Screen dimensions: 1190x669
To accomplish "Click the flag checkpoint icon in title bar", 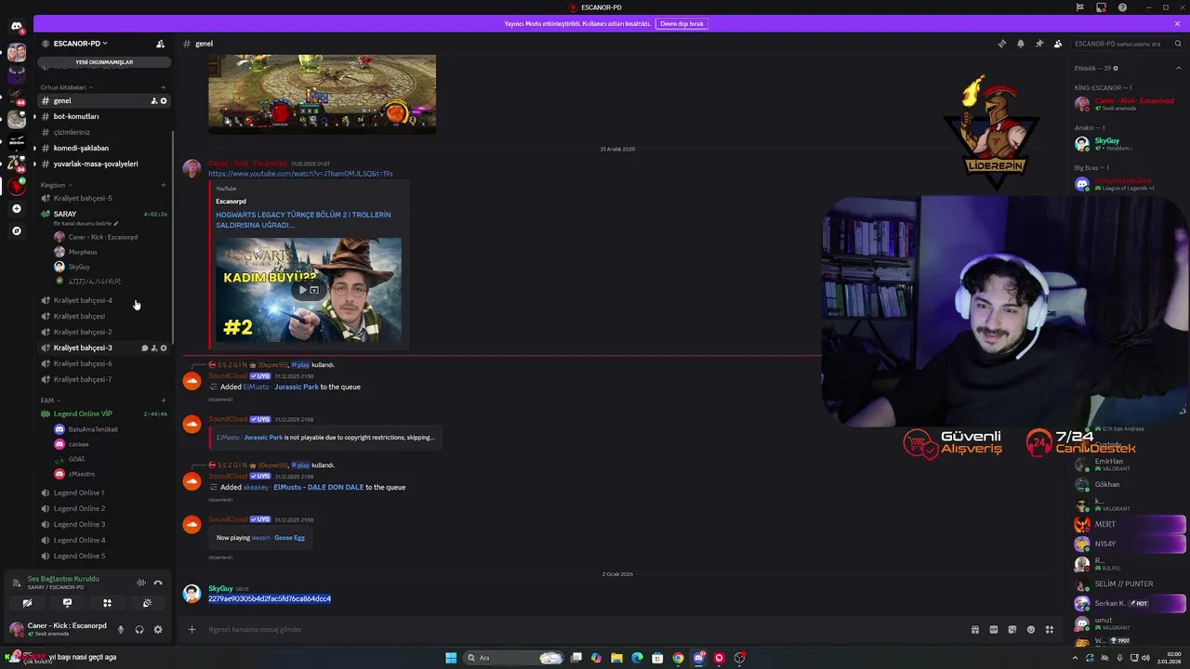I will 1079,7.
